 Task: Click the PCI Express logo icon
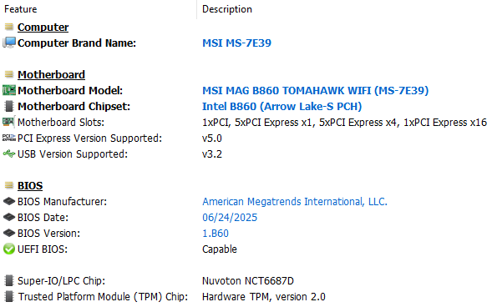[9, 138]
